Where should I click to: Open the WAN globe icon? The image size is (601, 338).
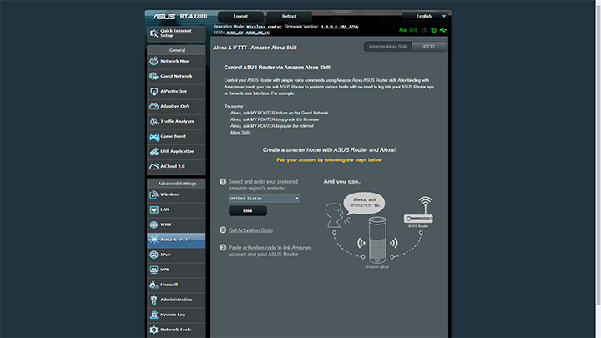(x=154, y=224)
